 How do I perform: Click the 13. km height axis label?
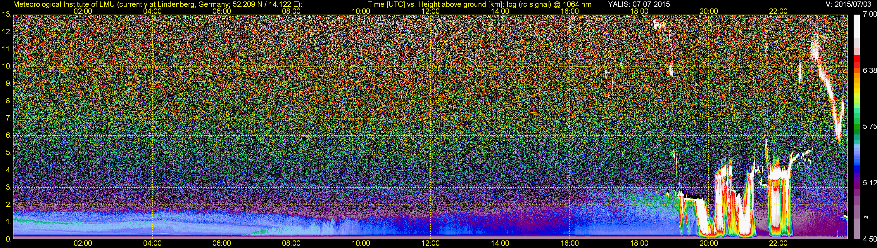click(x=7, y=15)
